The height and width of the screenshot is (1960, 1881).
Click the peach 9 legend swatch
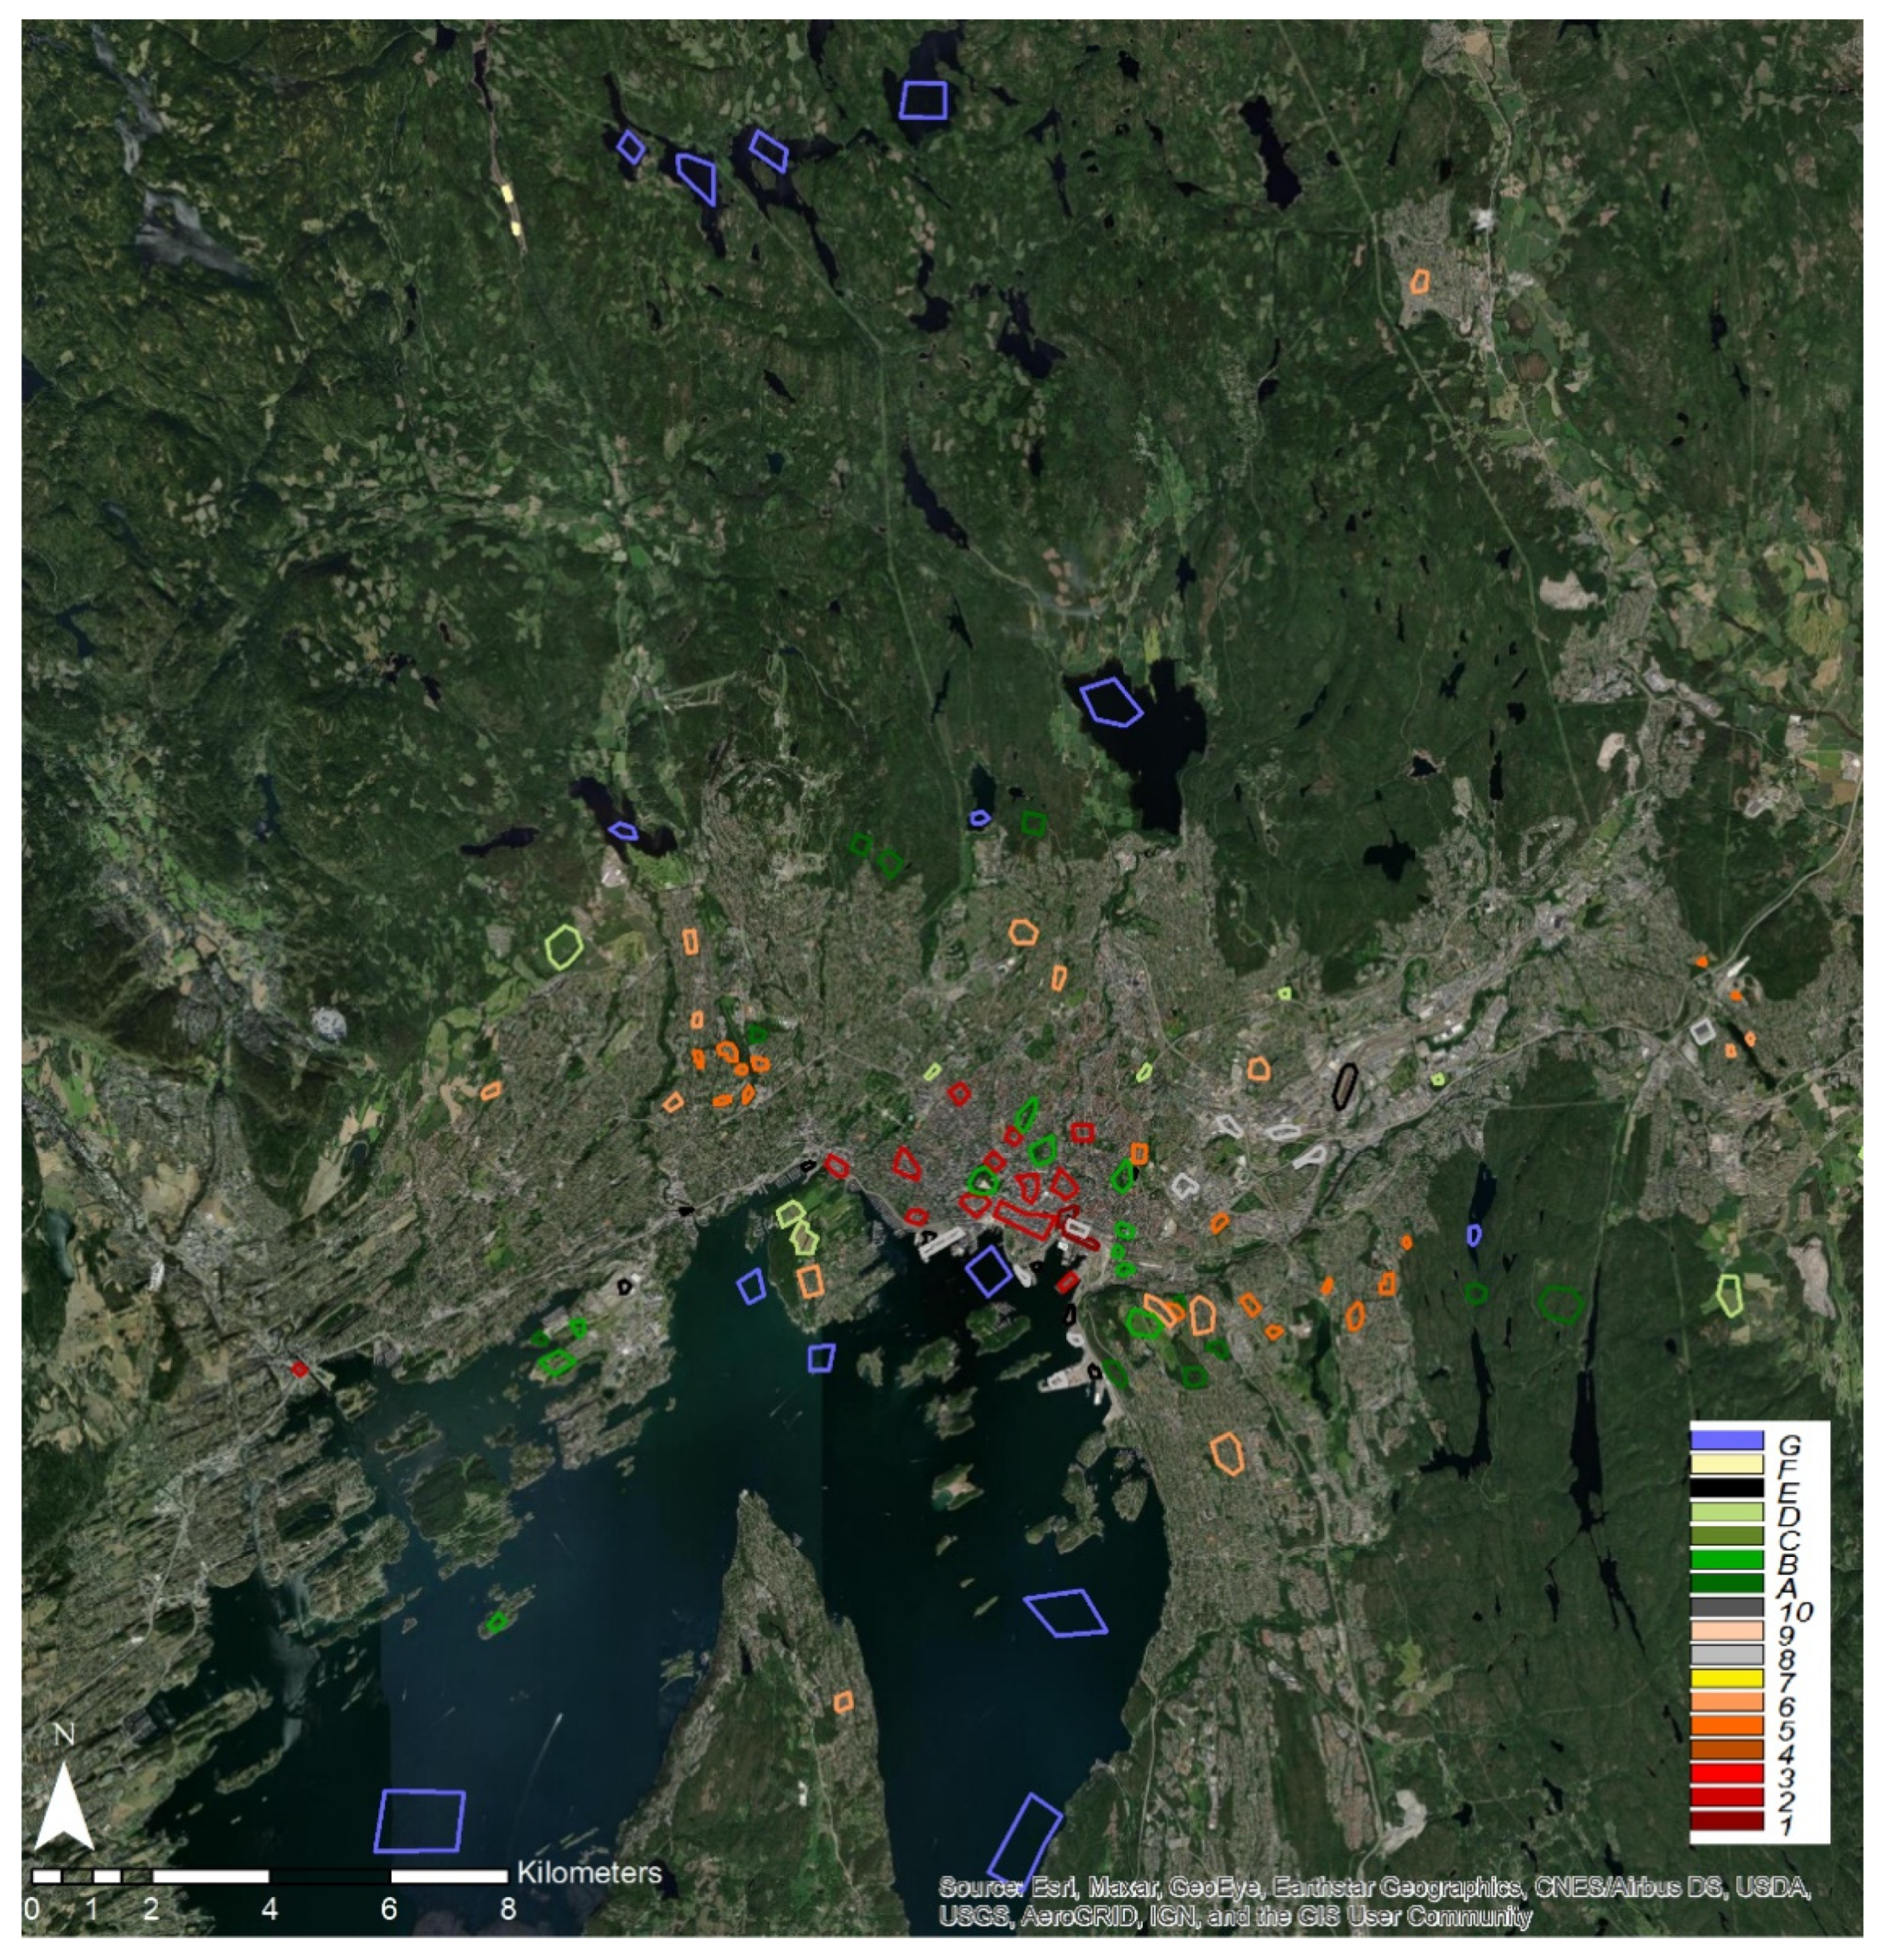click(1726, 1631)
